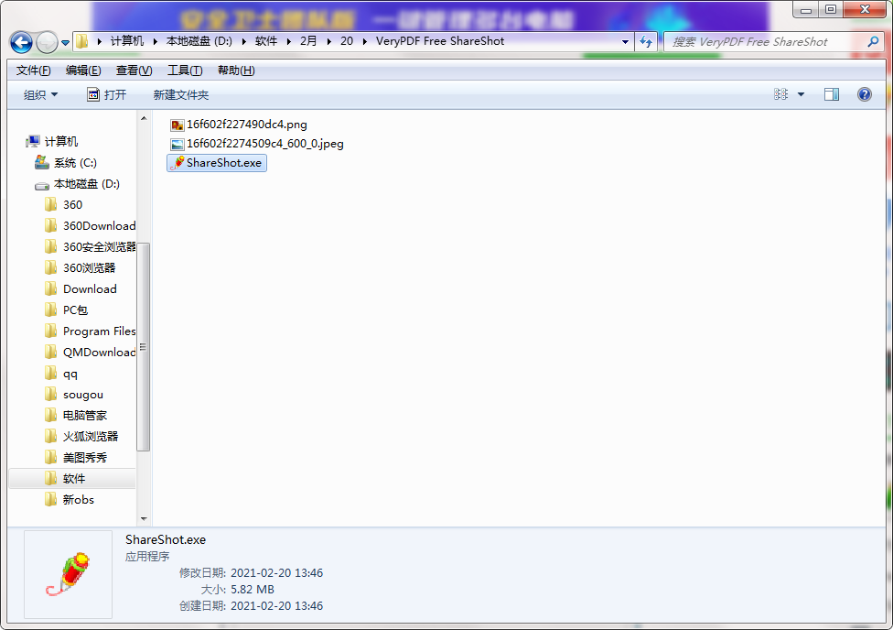Navigate to 2月 breadcrumb segment
The image size is (893, 630).
[308, 41]
